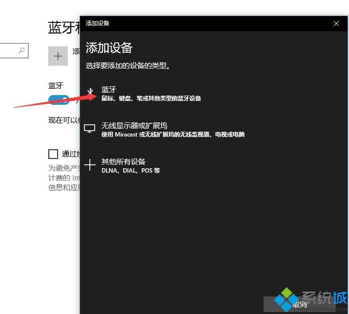
Task: Click the Settings search input field
Action: (14, 51)
